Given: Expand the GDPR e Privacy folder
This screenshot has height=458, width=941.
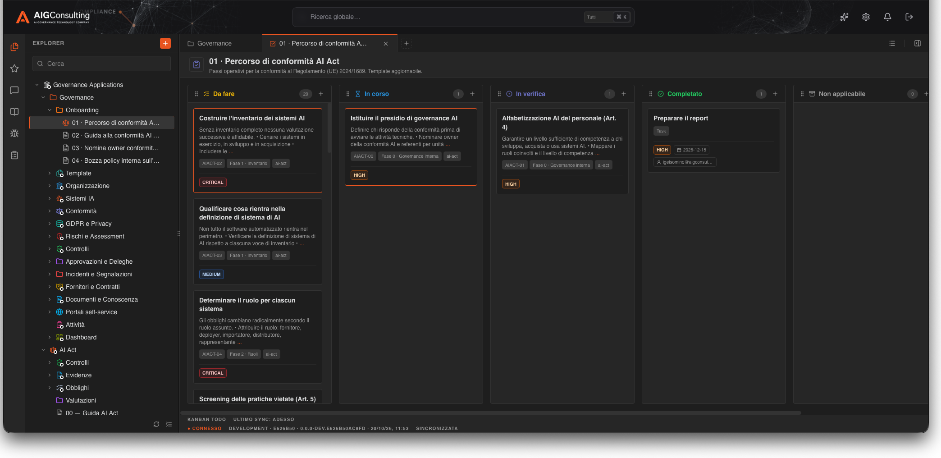Looking at the screenshot, I should click(50, 224).
